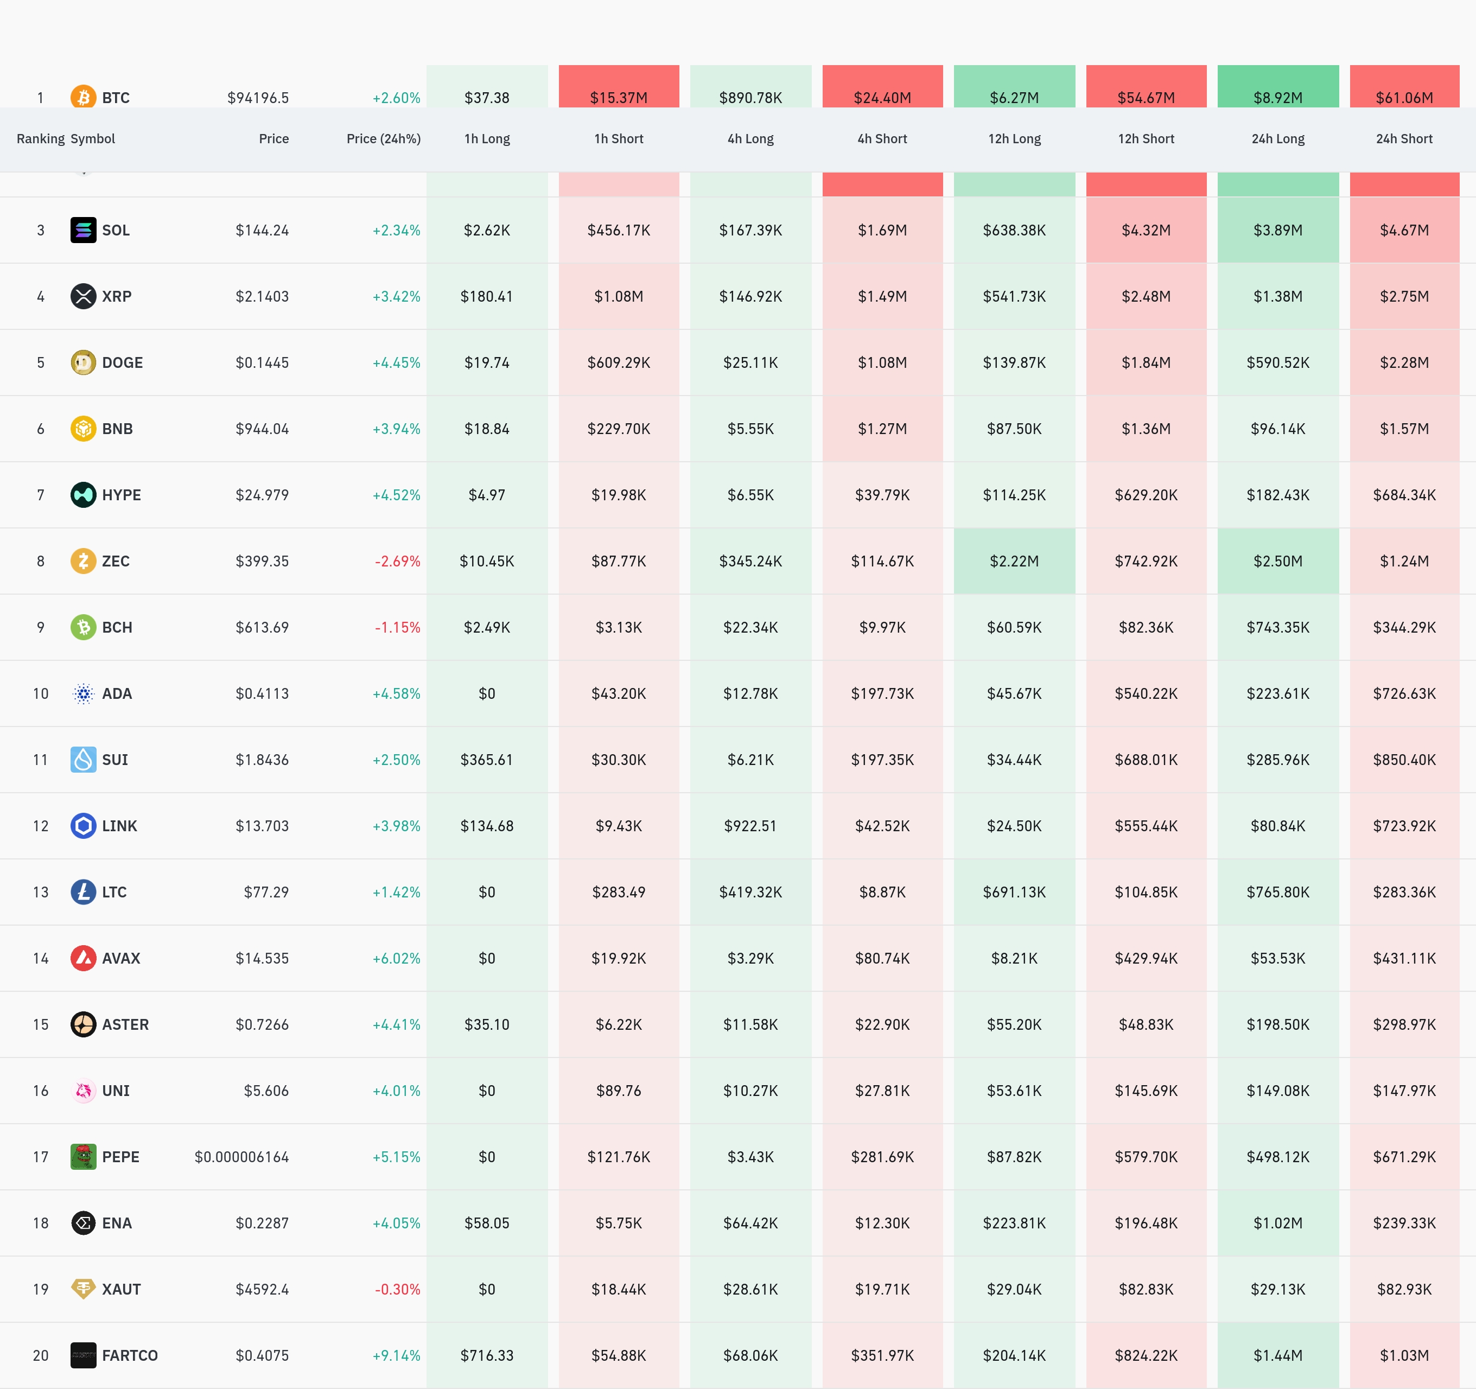Click the Dogecoin DOGE icon
1476x1389 pixels.
pyautogui.click(x=83, y=362)
